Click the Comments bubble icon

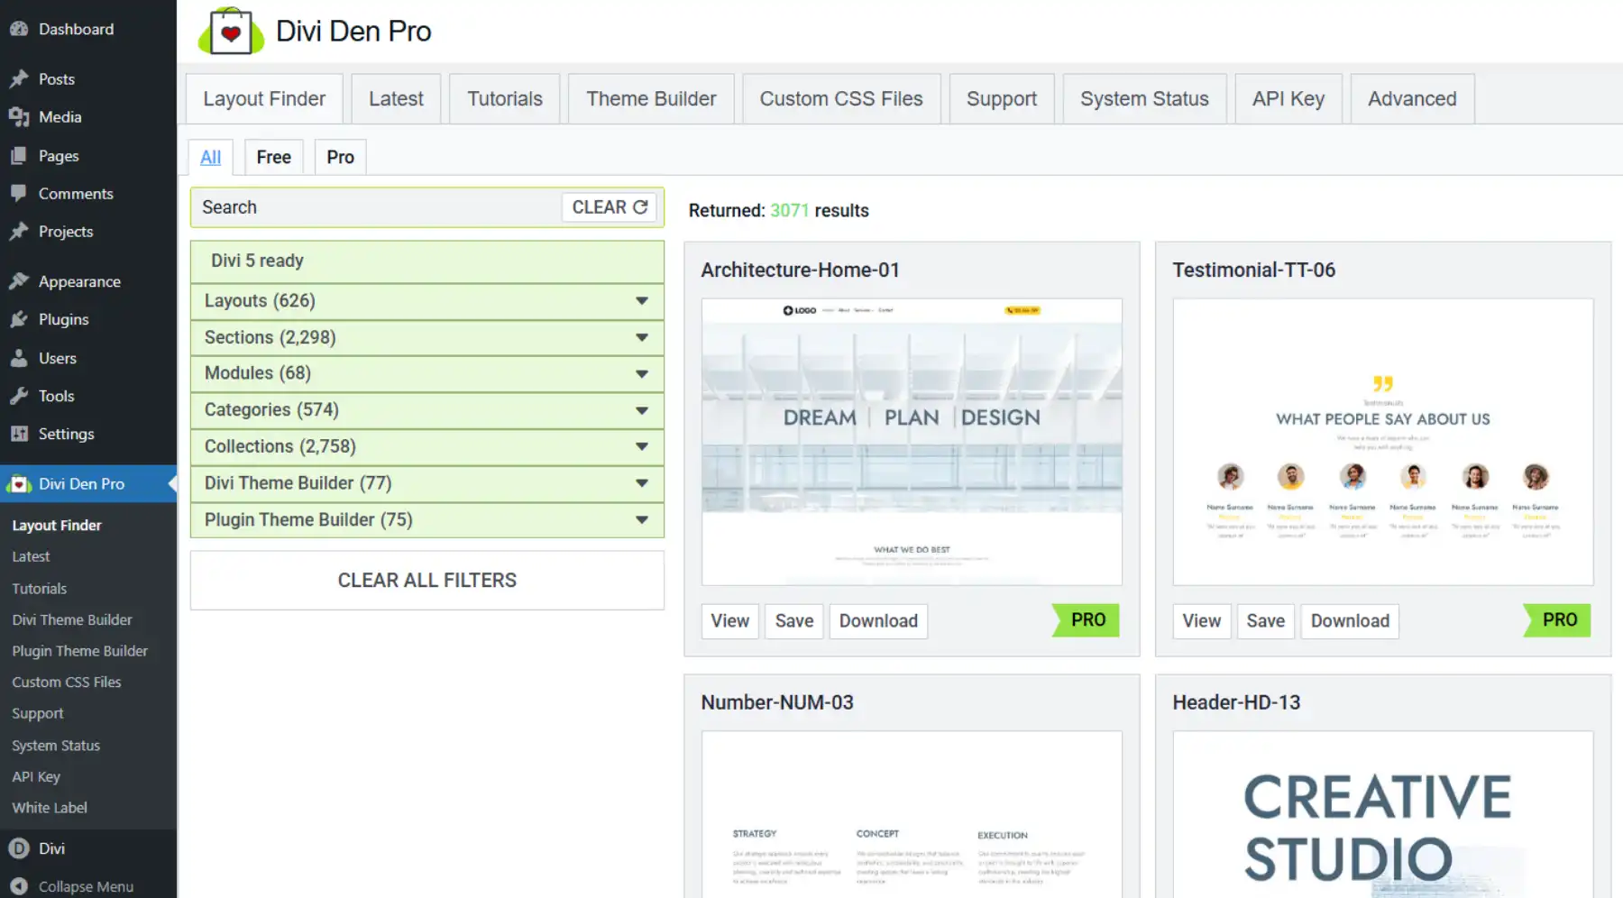pyautogui.click(x=20, y=193)
